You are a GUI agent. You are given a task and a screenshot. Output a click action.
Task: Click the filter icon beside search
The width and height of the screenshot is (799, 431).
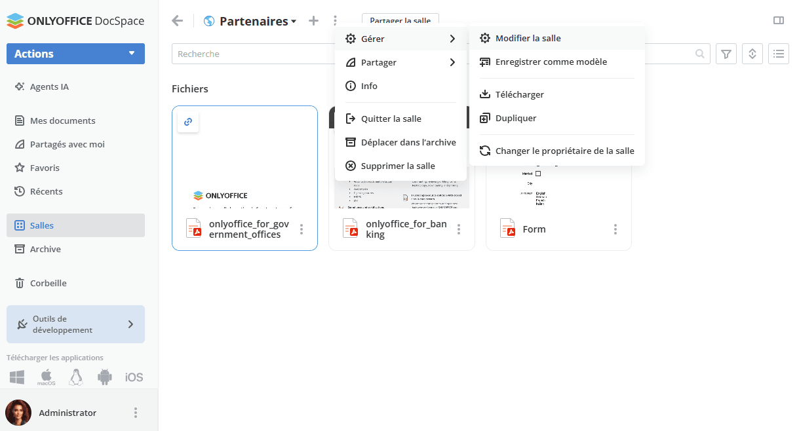726,54
